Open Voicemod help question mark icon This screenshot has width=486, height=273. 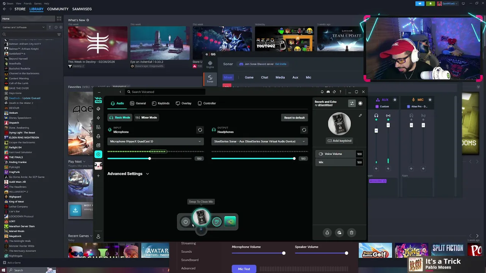click(340, 92)
